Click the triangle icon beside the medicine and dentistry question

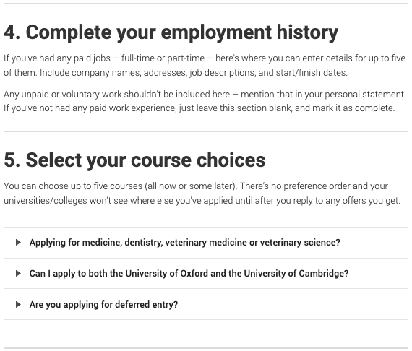coord(18,243)
